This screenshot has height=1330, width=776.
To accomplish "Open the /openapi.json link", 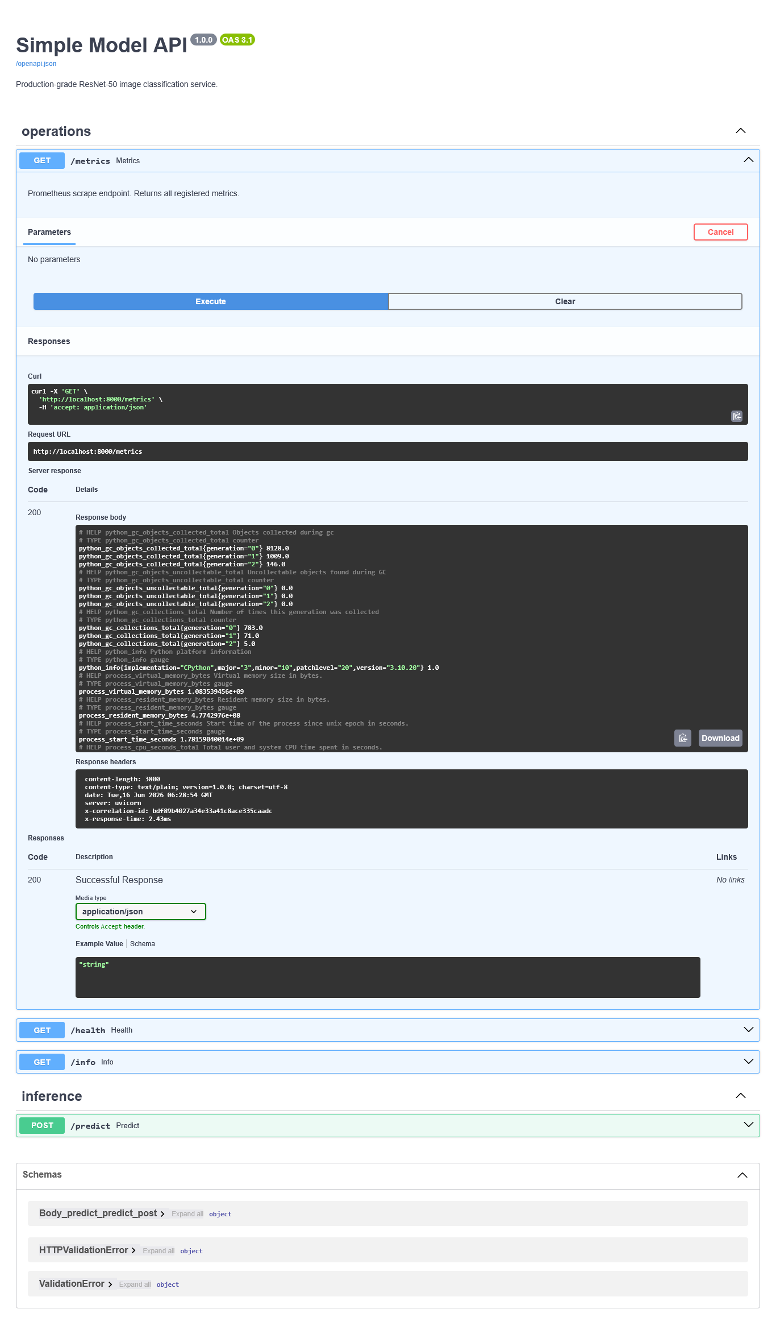I will pyautogui.click(x=36, y=64).
